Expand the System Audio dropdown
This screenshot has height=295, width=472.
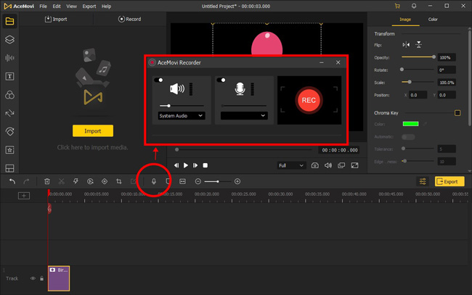coord(182,116)
